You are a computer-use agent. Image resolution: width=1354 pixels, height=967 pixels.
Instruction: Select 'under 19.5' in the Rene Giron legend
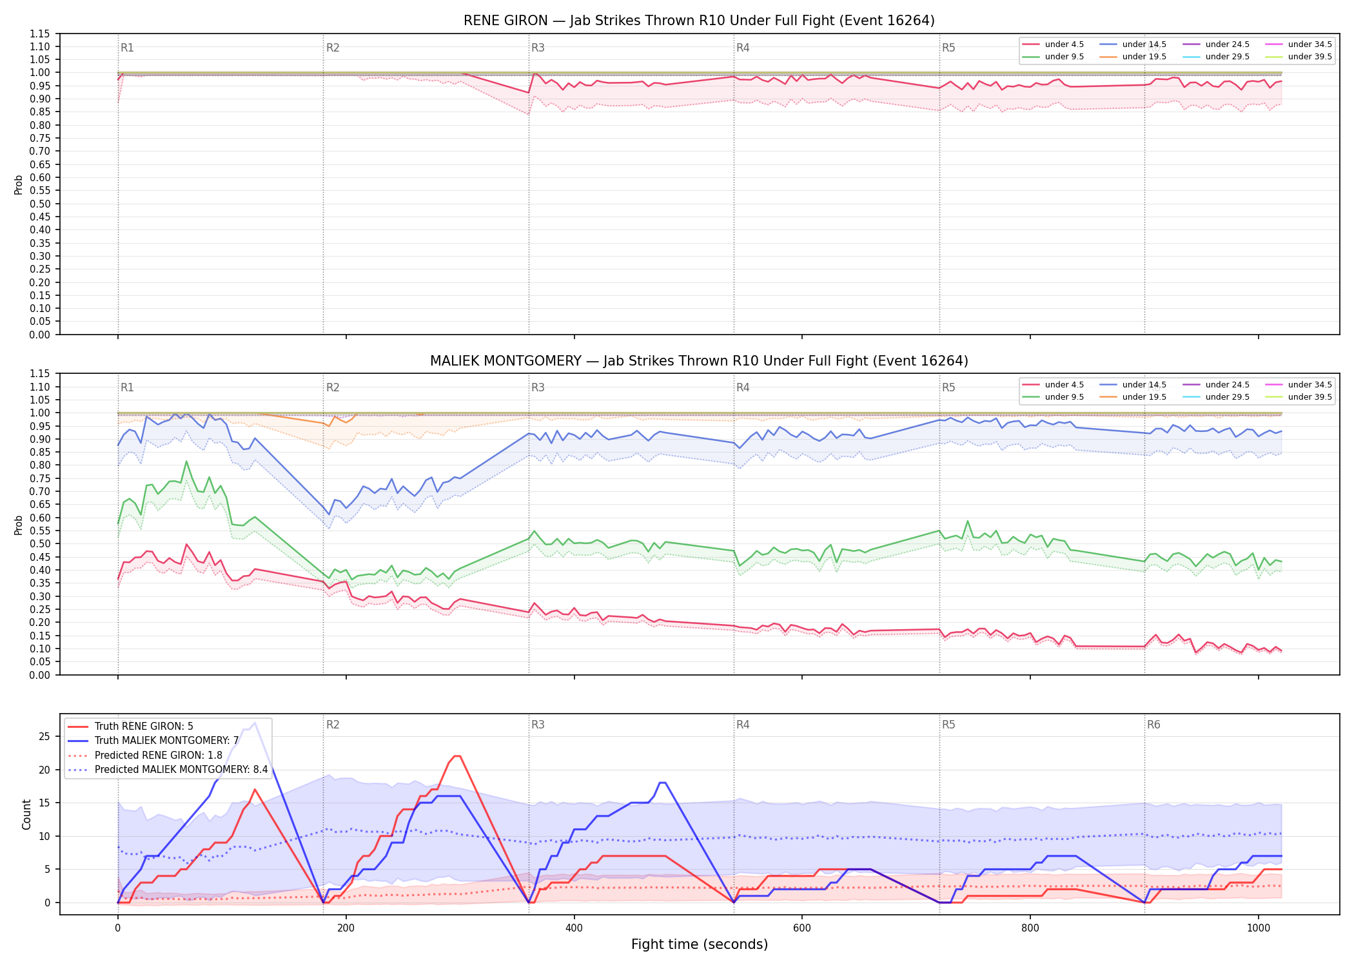point(1133,57)
